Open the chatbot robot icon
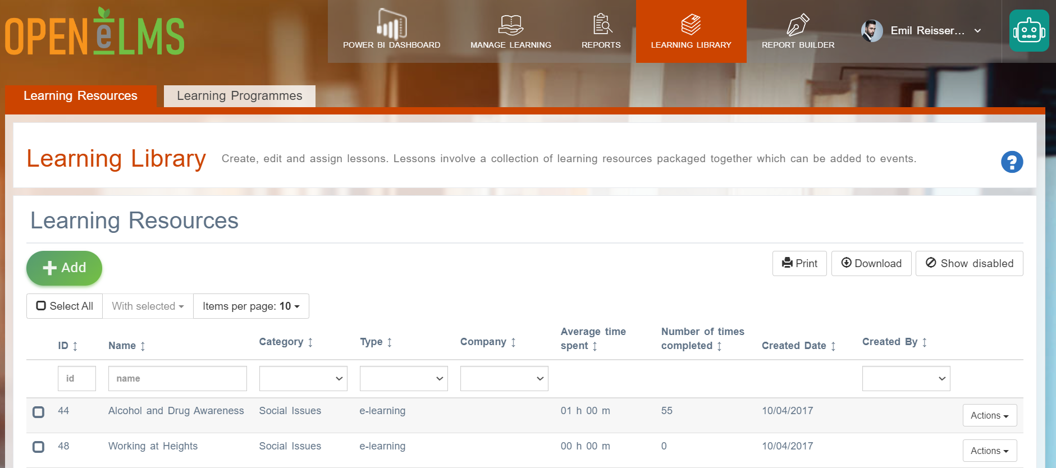 1029,31
